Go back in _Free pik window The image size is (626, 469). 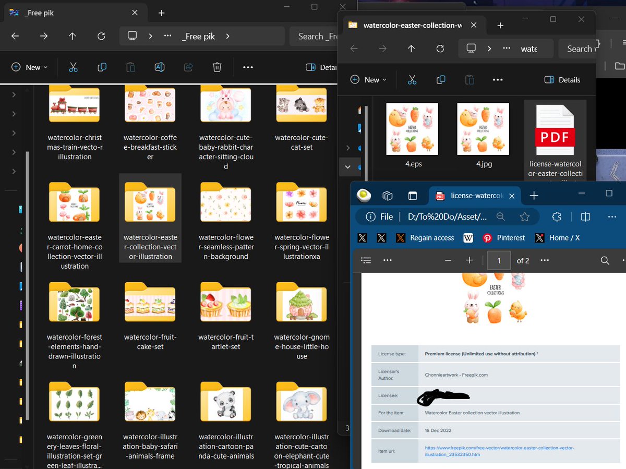[x=15, y=36]
